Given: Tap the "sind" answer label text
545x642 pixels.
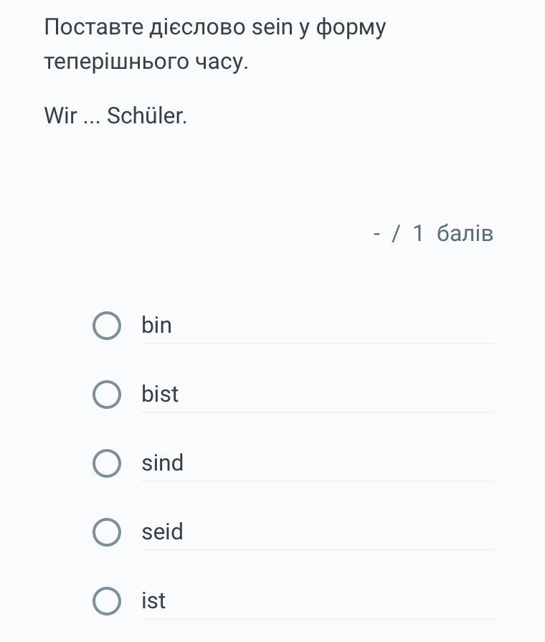Looking at the screenshot, I should pos(163,463).
